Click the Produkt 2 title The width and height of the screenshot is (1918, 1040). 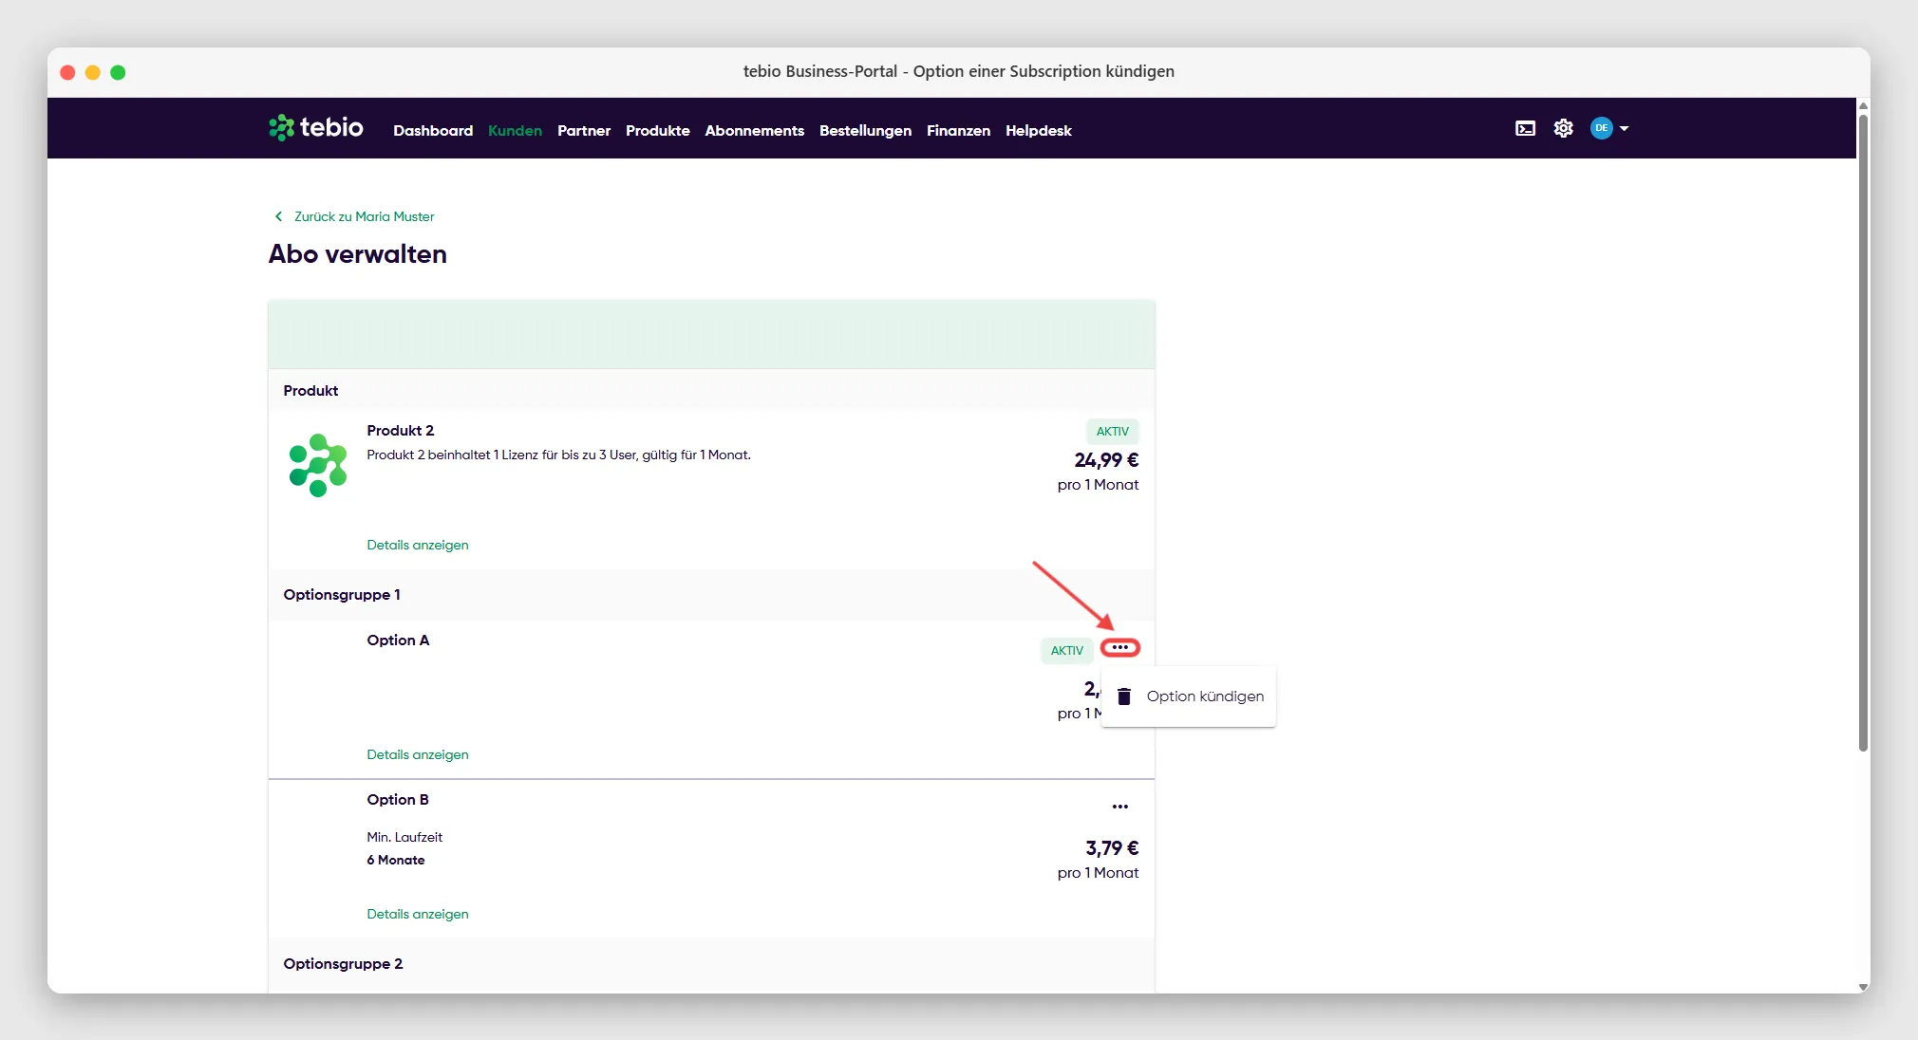click(401, 431)
